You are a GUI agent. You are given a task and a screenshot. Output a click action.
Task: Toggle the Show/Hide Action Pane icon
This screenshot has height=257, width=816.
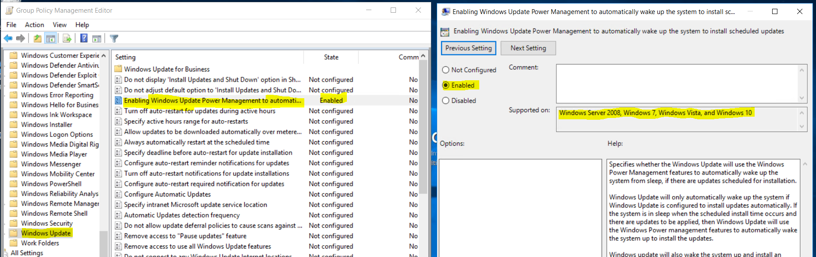click(97, 39)
